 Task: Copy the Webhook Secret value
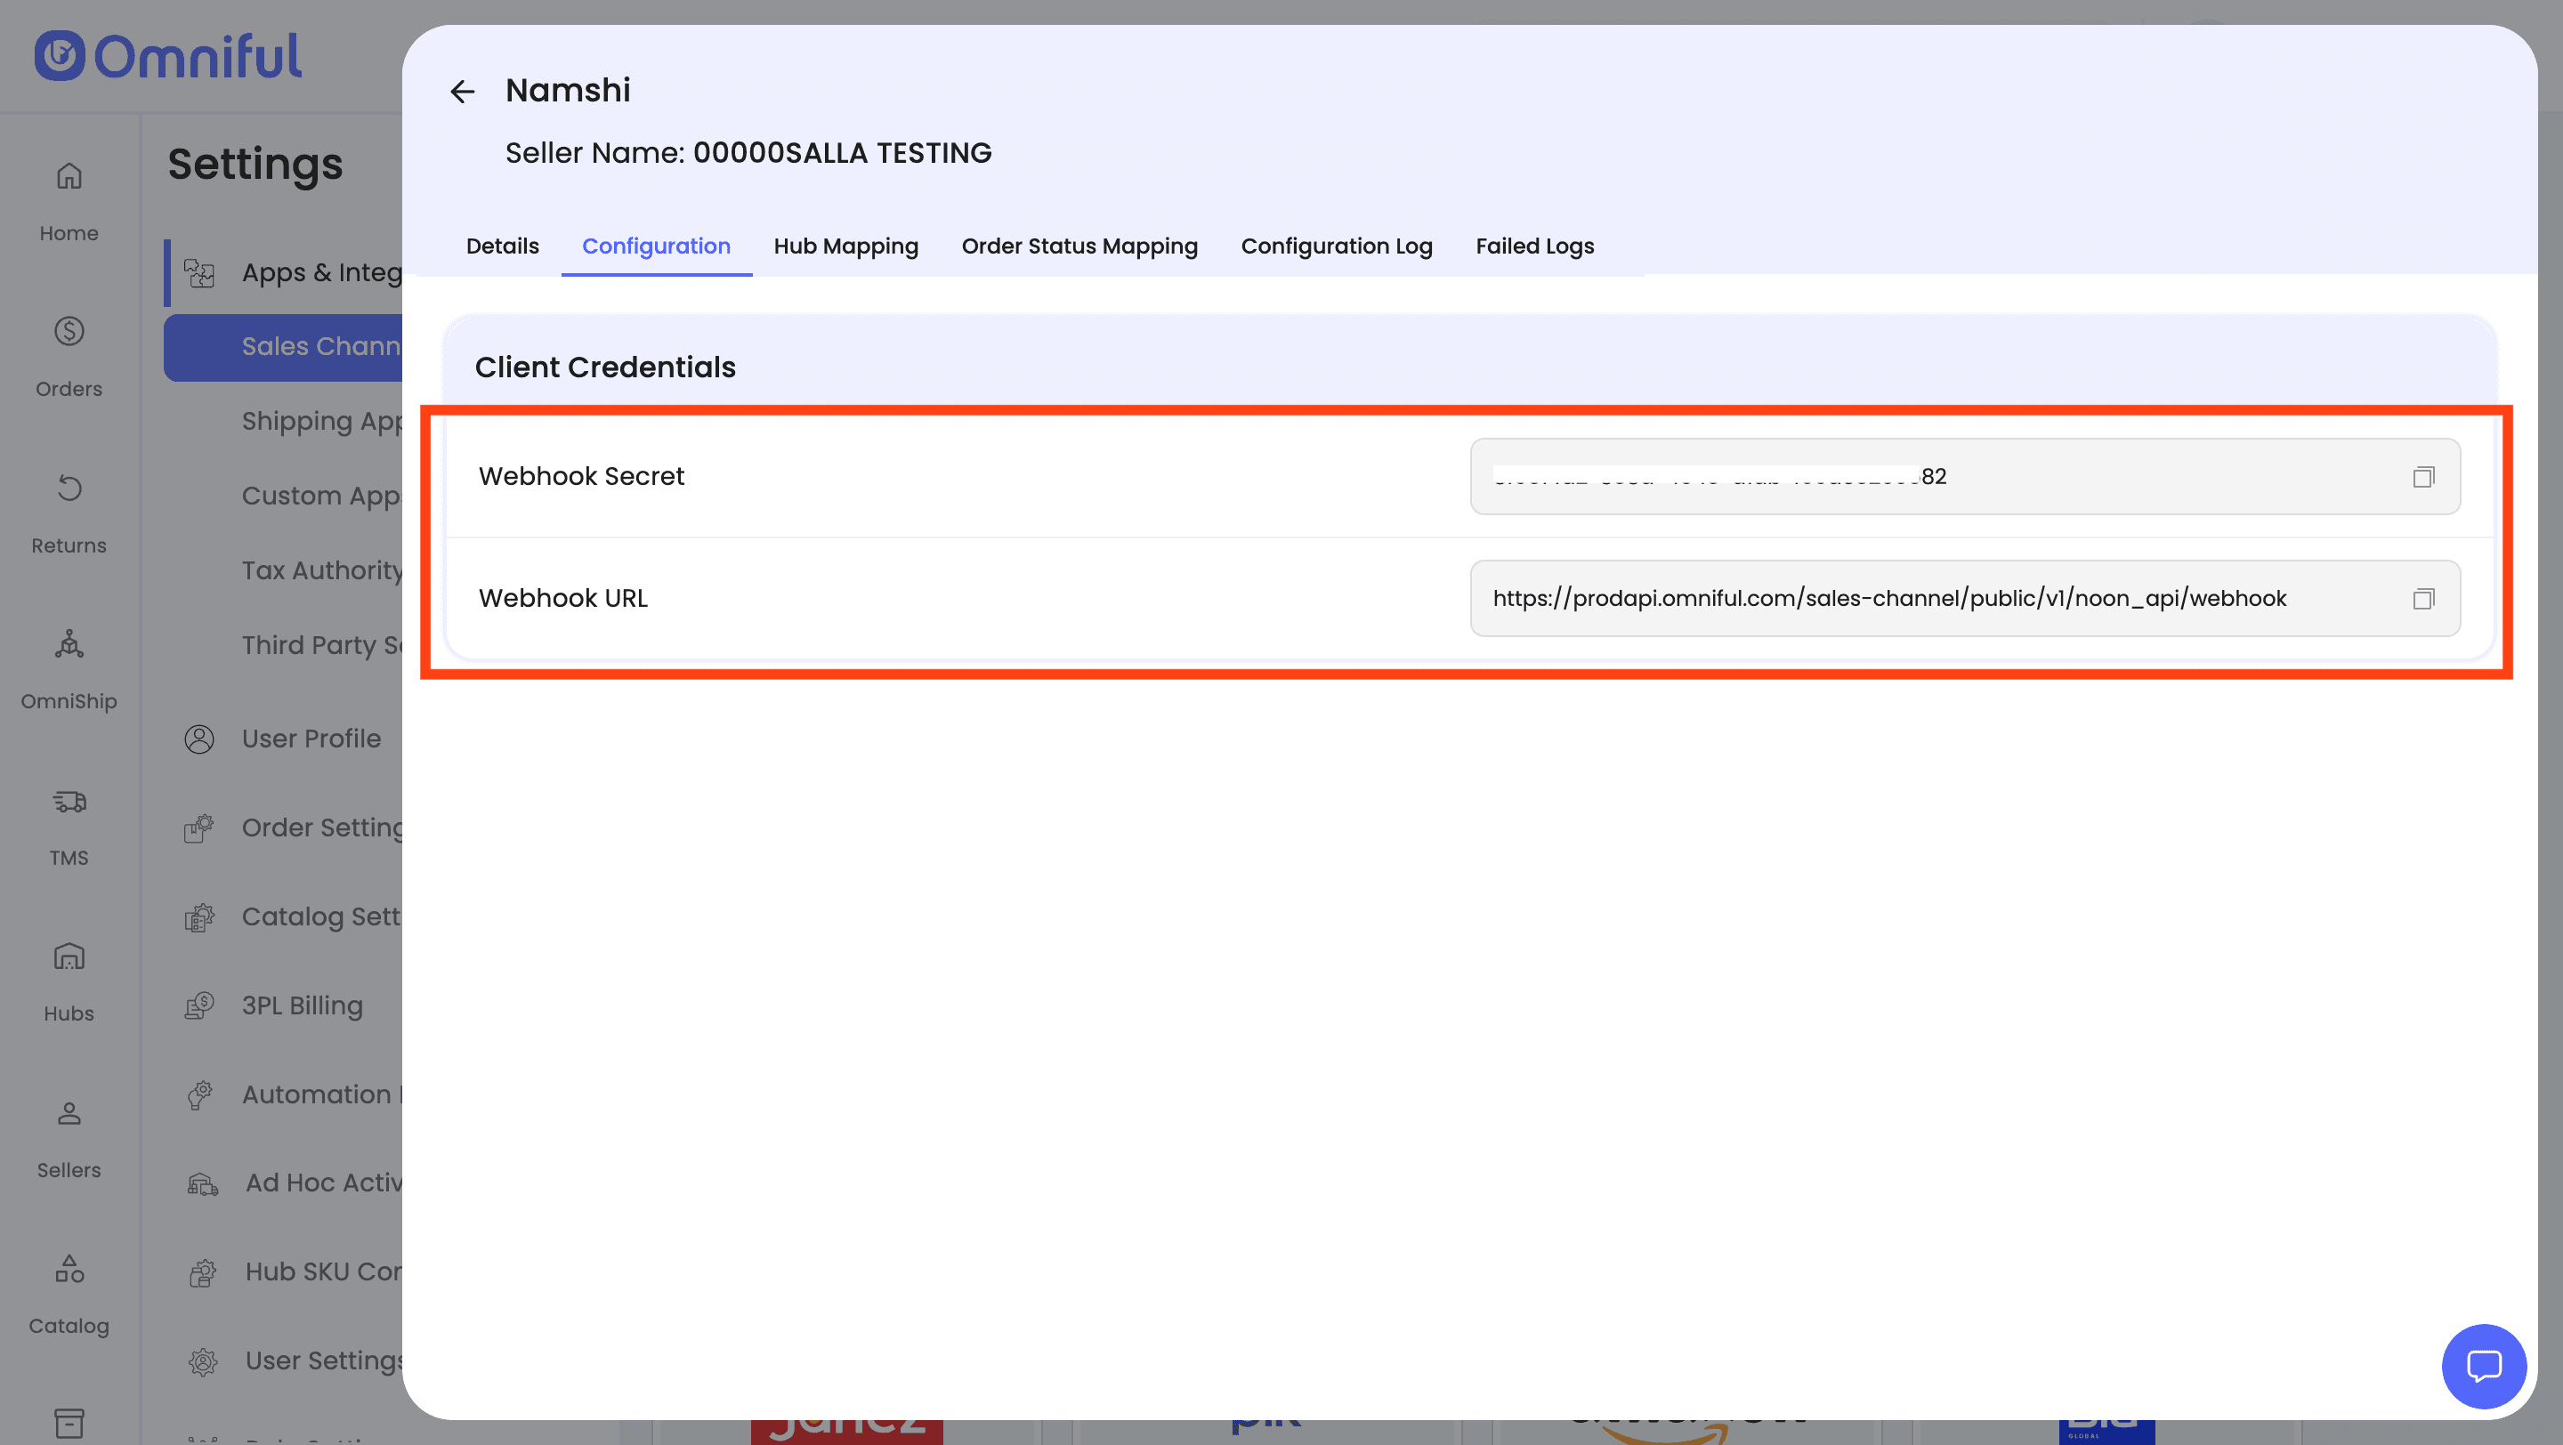[2422, 476]
